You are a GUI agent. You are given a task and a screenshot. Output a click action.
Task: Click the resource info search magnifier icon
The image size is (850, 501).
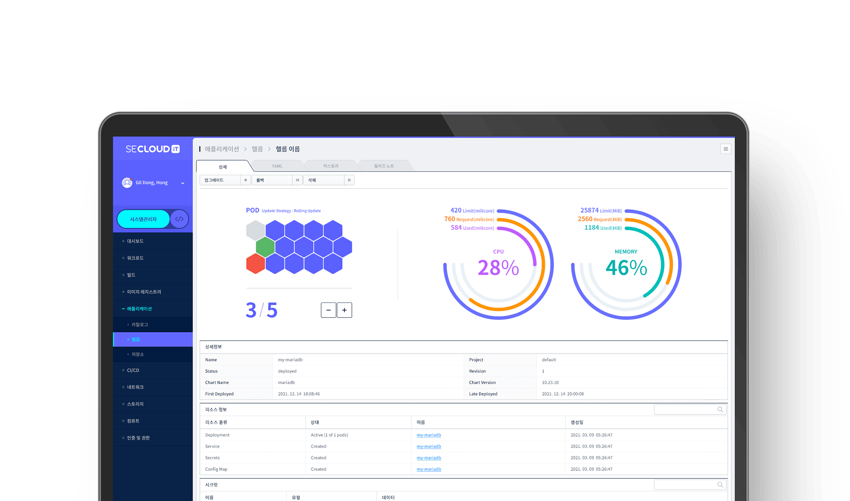tap(720, 410)
